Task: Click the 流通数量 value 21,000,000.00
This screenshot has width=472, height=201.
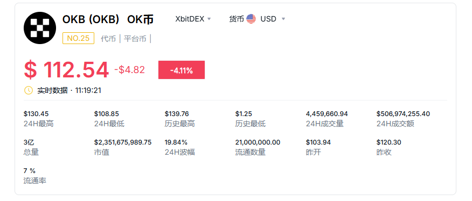Action: click(258, 142)
